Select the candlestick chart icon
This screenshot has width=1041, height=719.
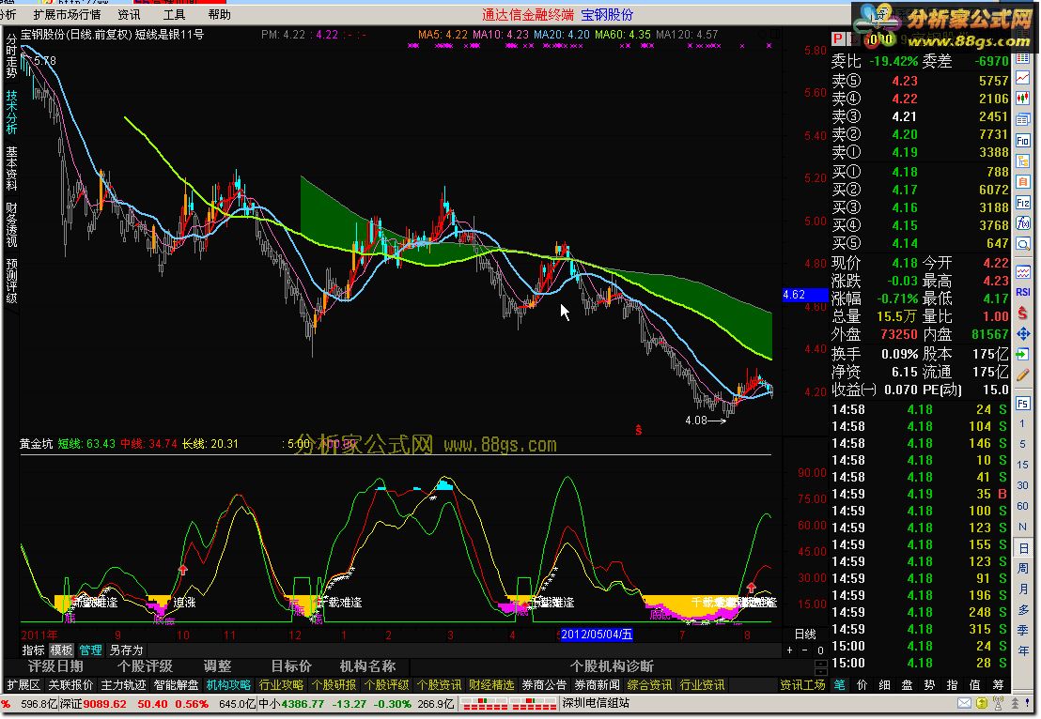click(1023, 99)
